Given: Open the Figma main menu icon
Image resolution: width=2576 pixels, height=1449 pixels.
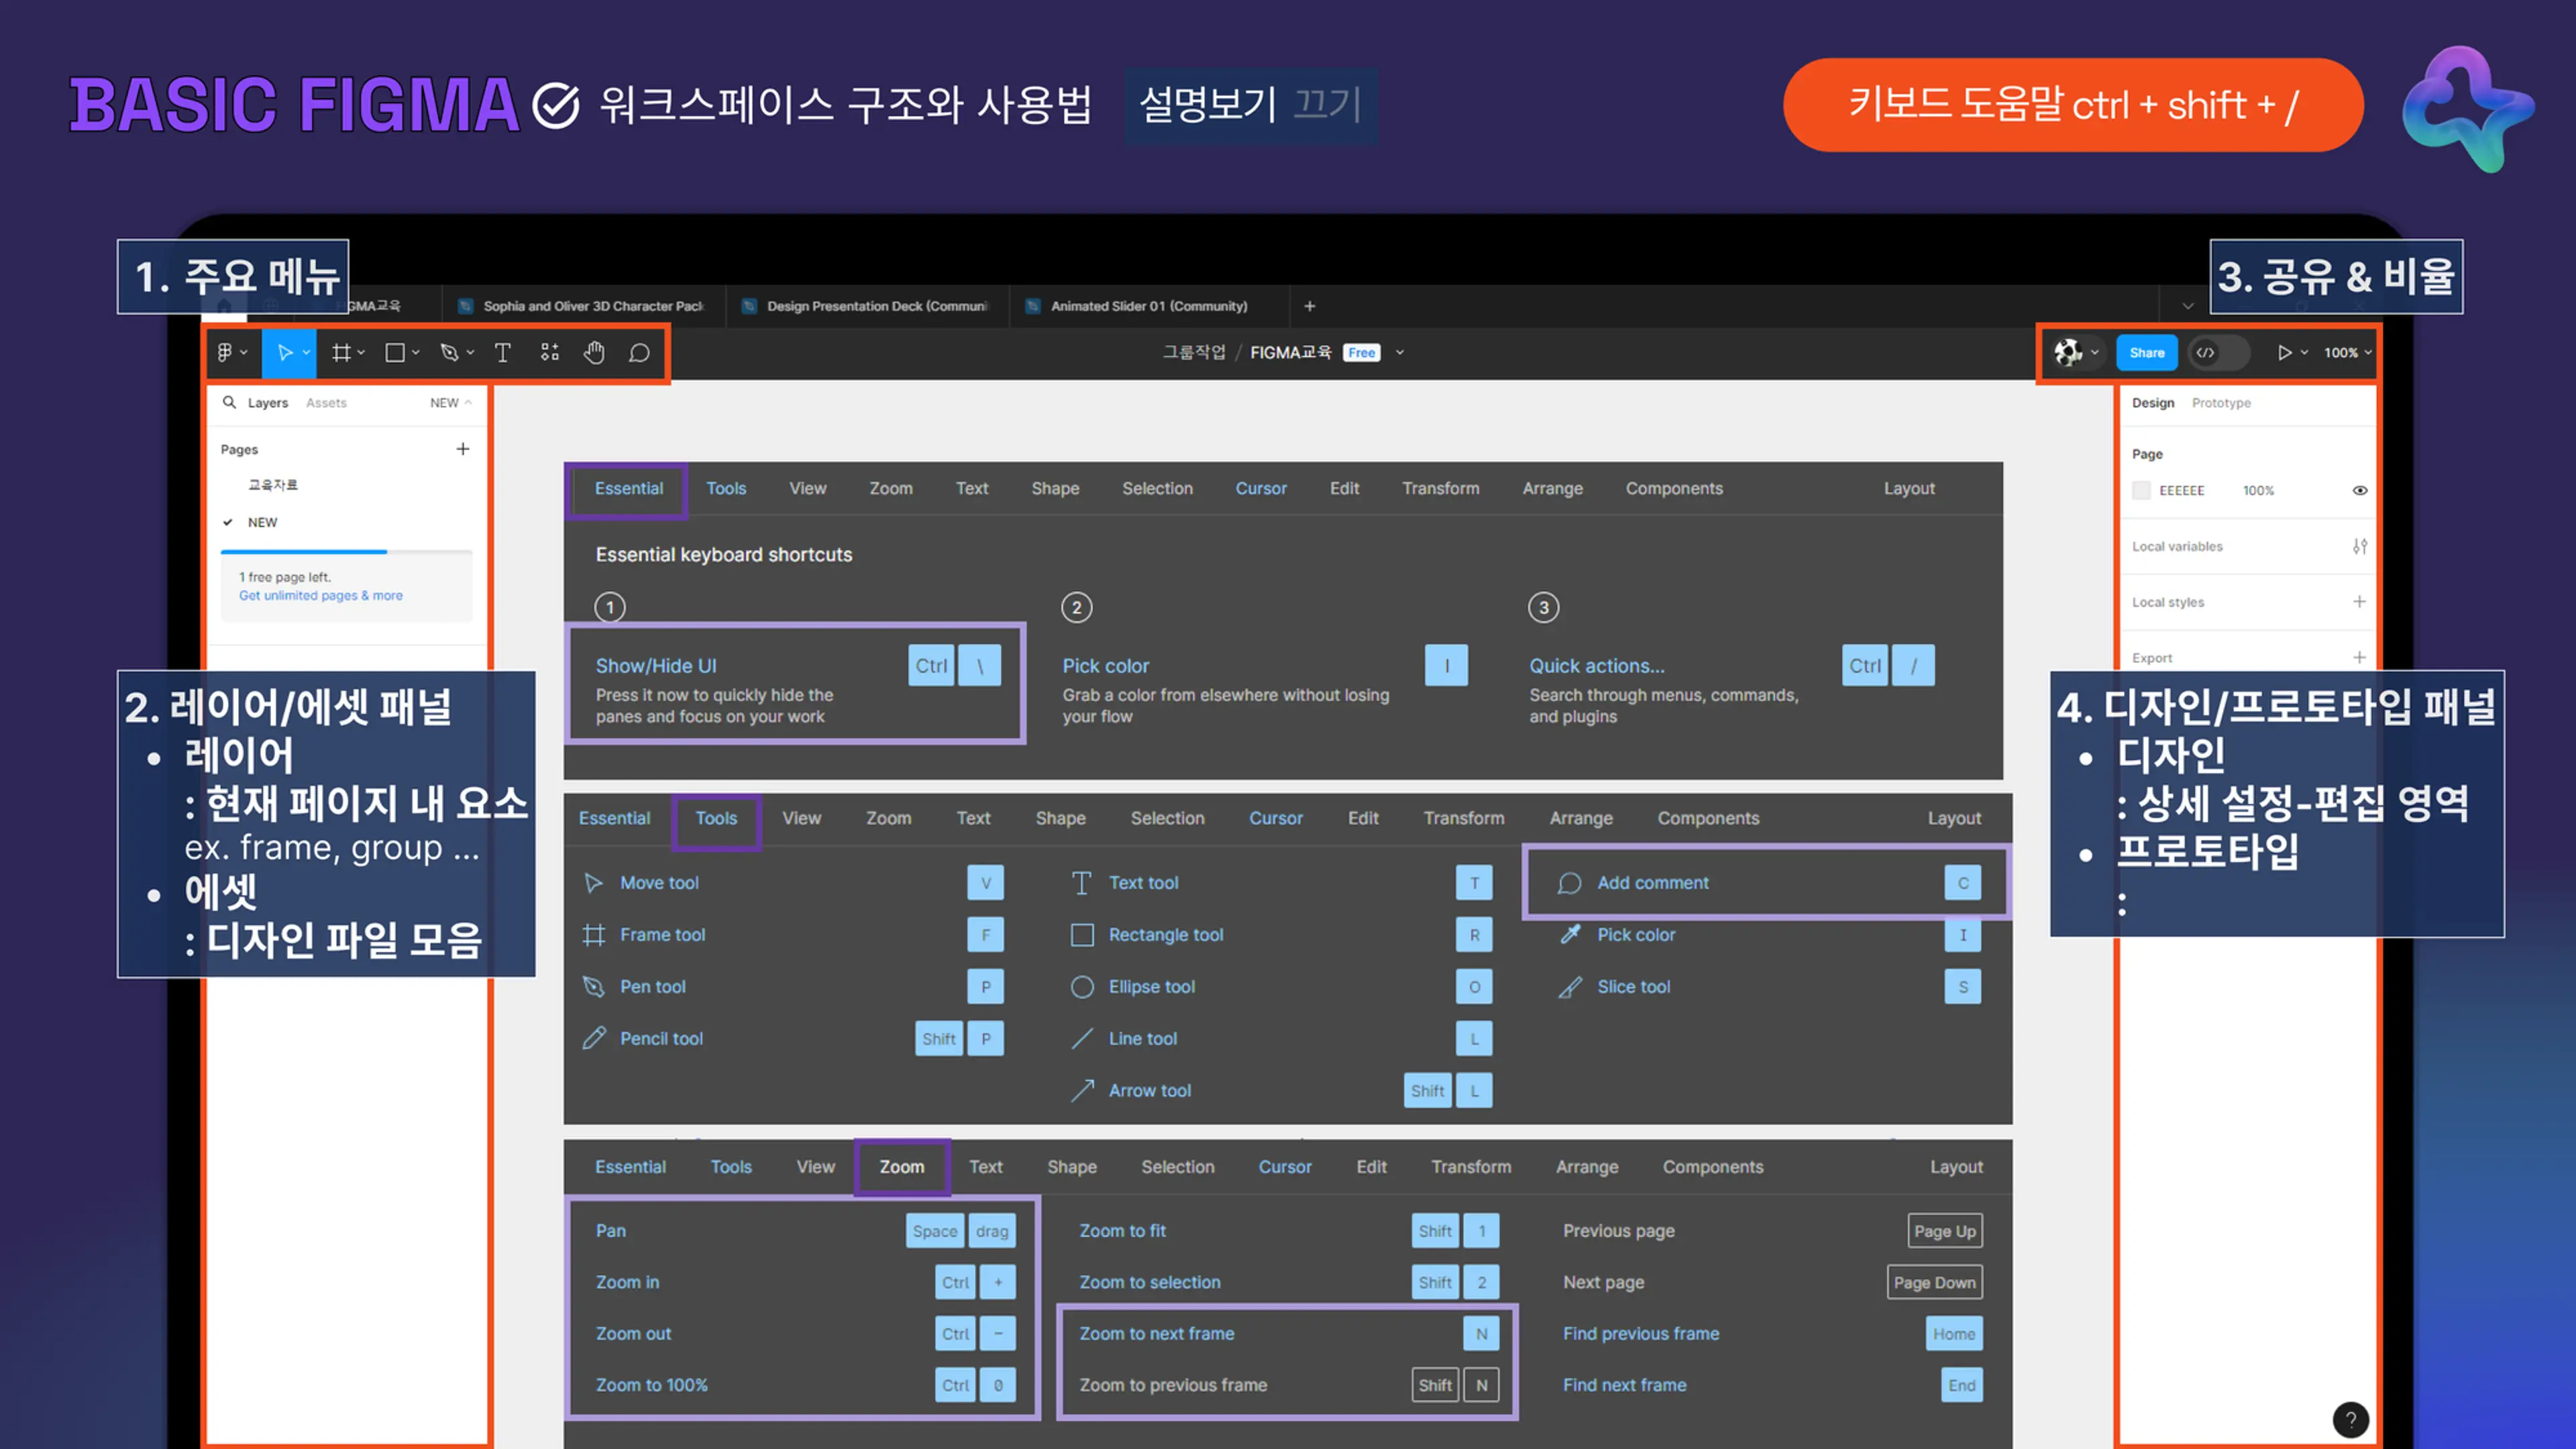Looking at the screenshot, I should [225, 352].
